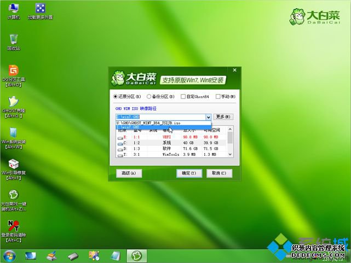This screenshot has height=263, width=351.
Task: Enable the 手动 (M) checkbox
Action: (226, 97)
